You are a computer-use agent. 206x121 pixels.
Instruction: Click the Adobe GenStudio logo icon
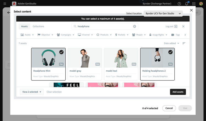pos(14,4)
